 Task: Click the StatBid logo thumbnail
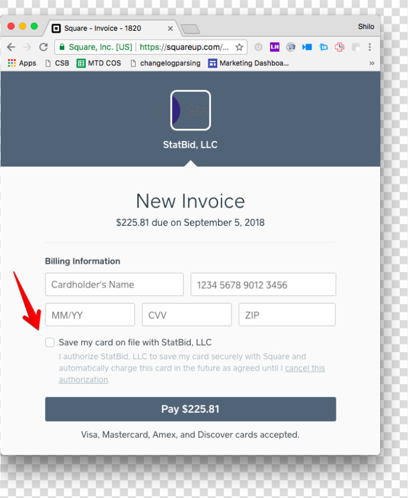pyautogui.click(x=190, y=110)
